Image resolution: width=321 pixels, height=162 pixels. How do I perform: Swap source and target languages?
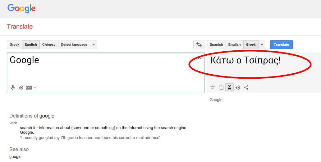click(x=199, y=45)
